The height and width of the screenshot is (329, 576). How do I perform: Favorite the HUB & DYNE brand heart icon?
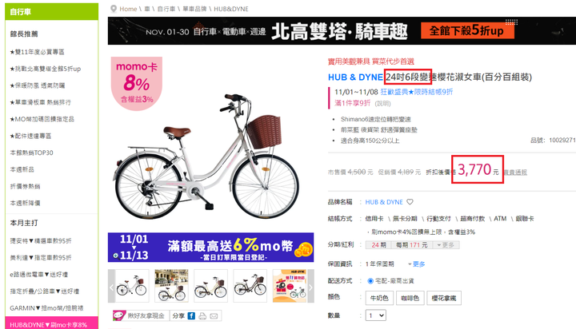click(410, 202)
